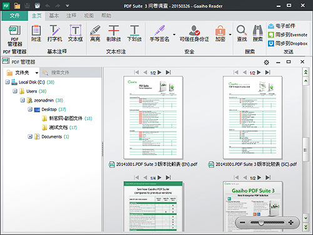Image resolution: width=313 pixels, height=235 pixels.
Task: Select the 打字机 typewriter tool
Action: click(54, 33)
